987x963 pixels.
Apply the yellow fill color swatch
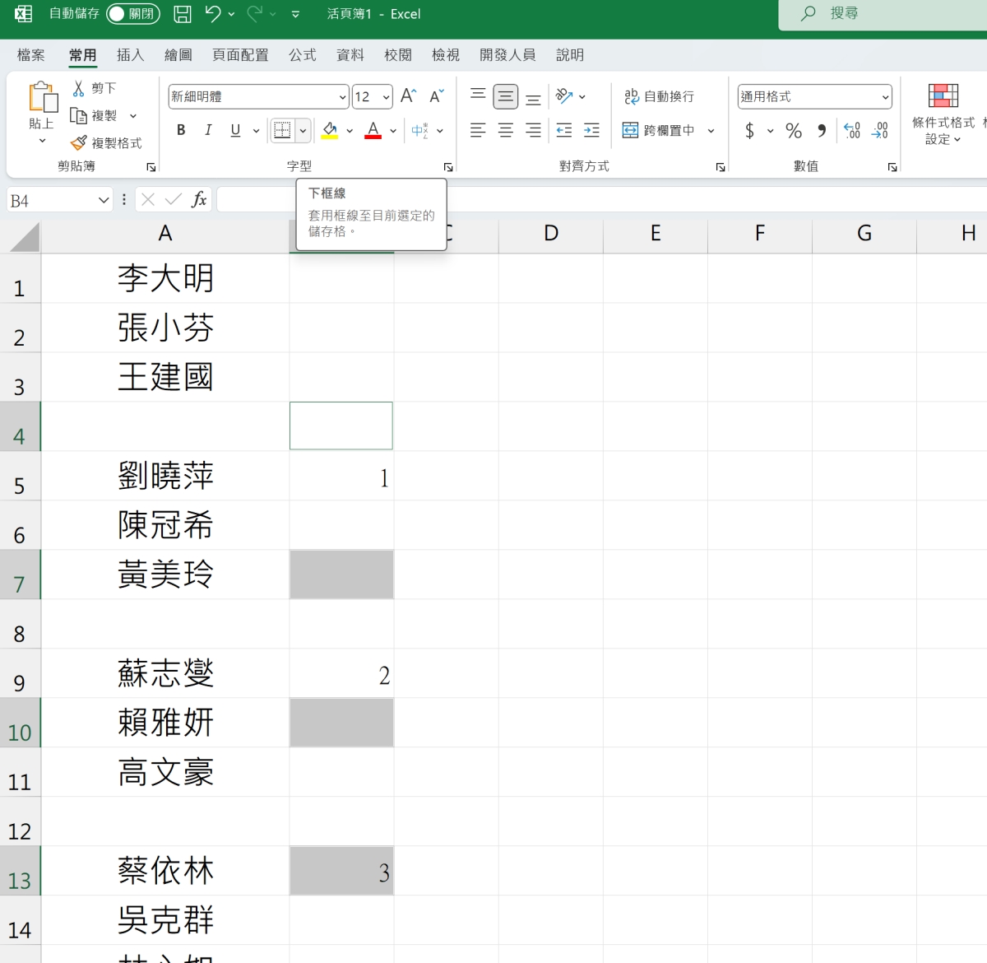(x=330, y=131)
